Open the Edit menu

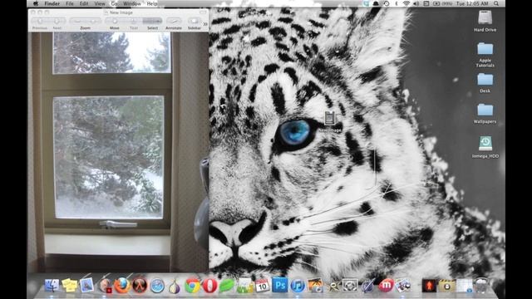(x=84, y=3)
